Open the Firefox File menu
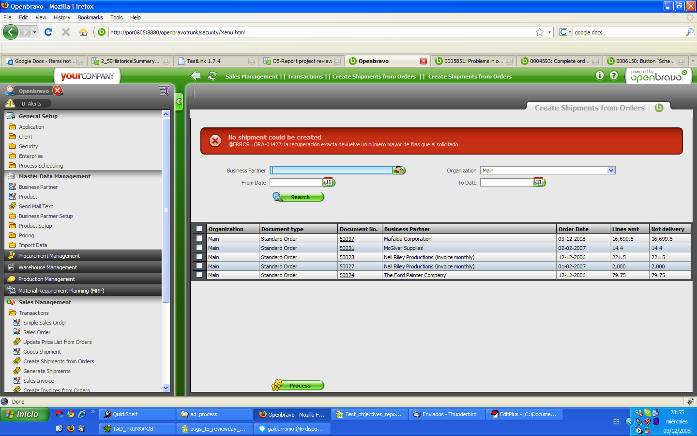Screen dimensions: 697x436 pyautogui.click(x=7, y=17)
